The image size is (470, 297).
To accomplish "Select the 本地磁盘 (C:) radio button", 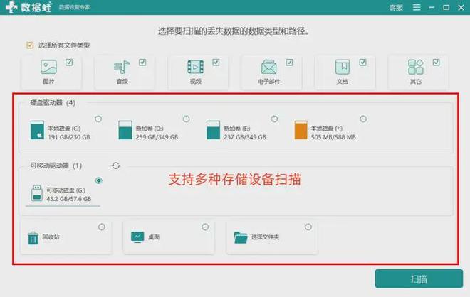I will coord(98,119).
